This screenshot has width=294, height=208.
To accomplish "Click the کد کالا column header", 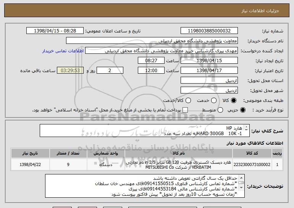I will 252,153.
